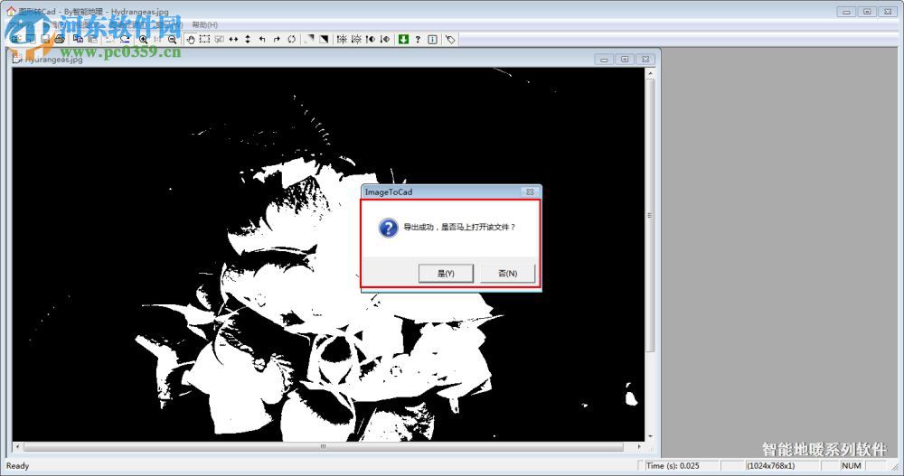
Task: Click the question mark help icon
Action: tap(418, 39)
